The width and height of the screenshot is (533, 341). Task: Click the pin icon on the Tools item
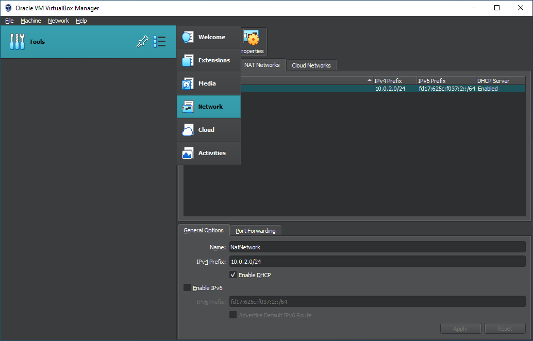tap(142, 42)
